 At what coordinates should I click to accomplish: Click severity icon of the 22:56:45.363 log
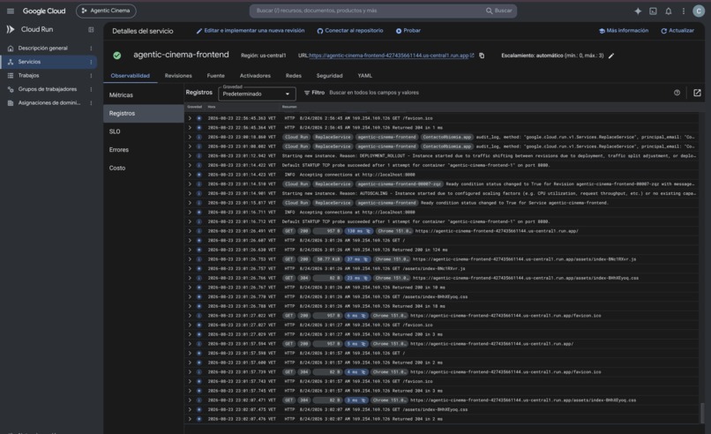[198, 118]
